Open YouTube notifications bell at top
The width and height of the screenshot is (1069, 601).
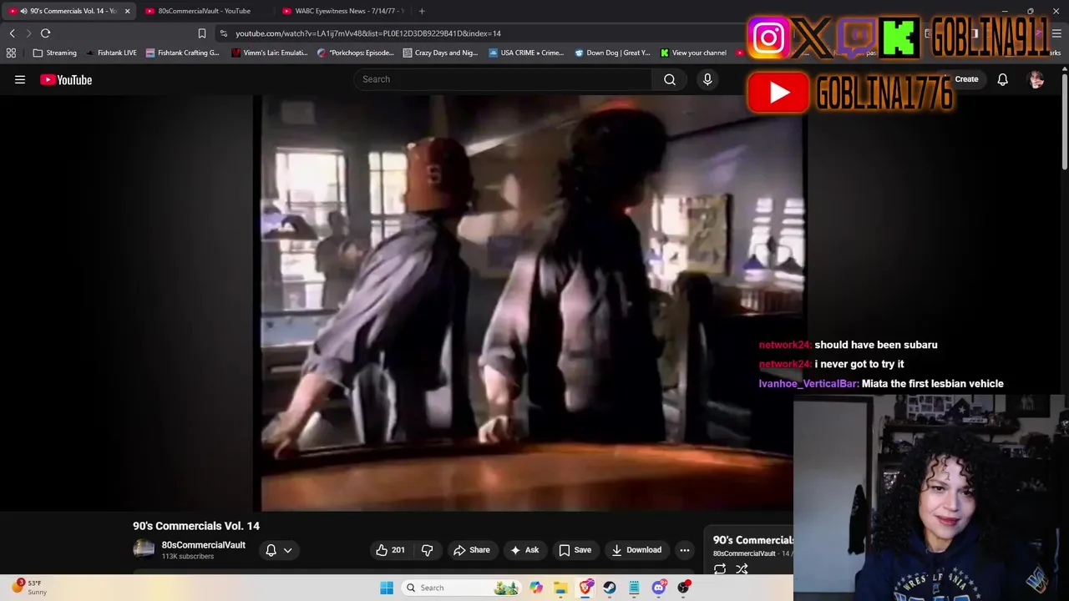(1002, 79)
